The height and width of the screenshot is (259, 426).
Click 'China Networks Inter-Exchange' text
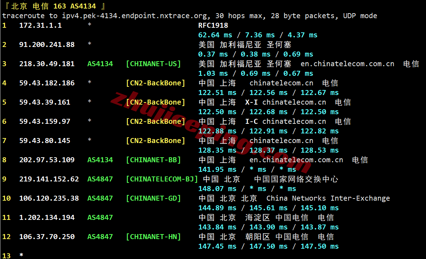pyautogui.click(x=328, y=198)
